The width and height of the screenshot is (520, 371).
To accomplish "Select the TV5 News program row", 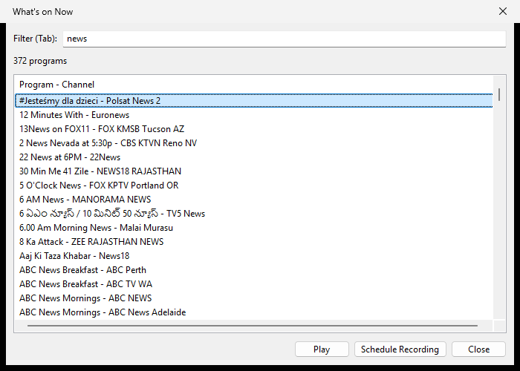I will [254, 214].
